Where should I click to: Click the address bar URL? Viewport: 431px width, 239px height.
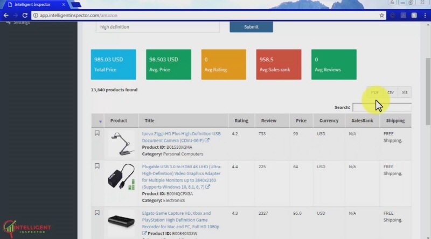[79, 16]
